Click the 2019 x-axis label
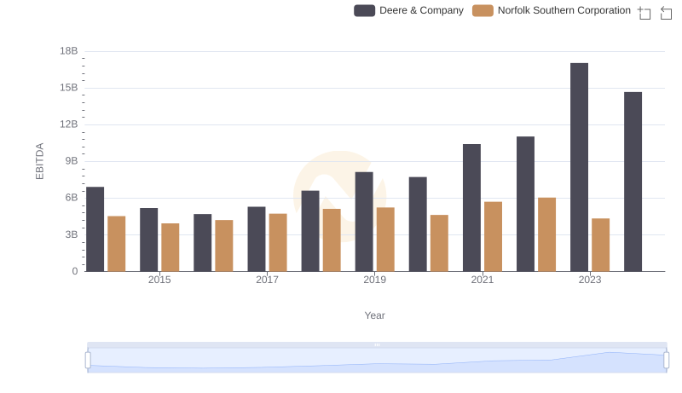 374,280
